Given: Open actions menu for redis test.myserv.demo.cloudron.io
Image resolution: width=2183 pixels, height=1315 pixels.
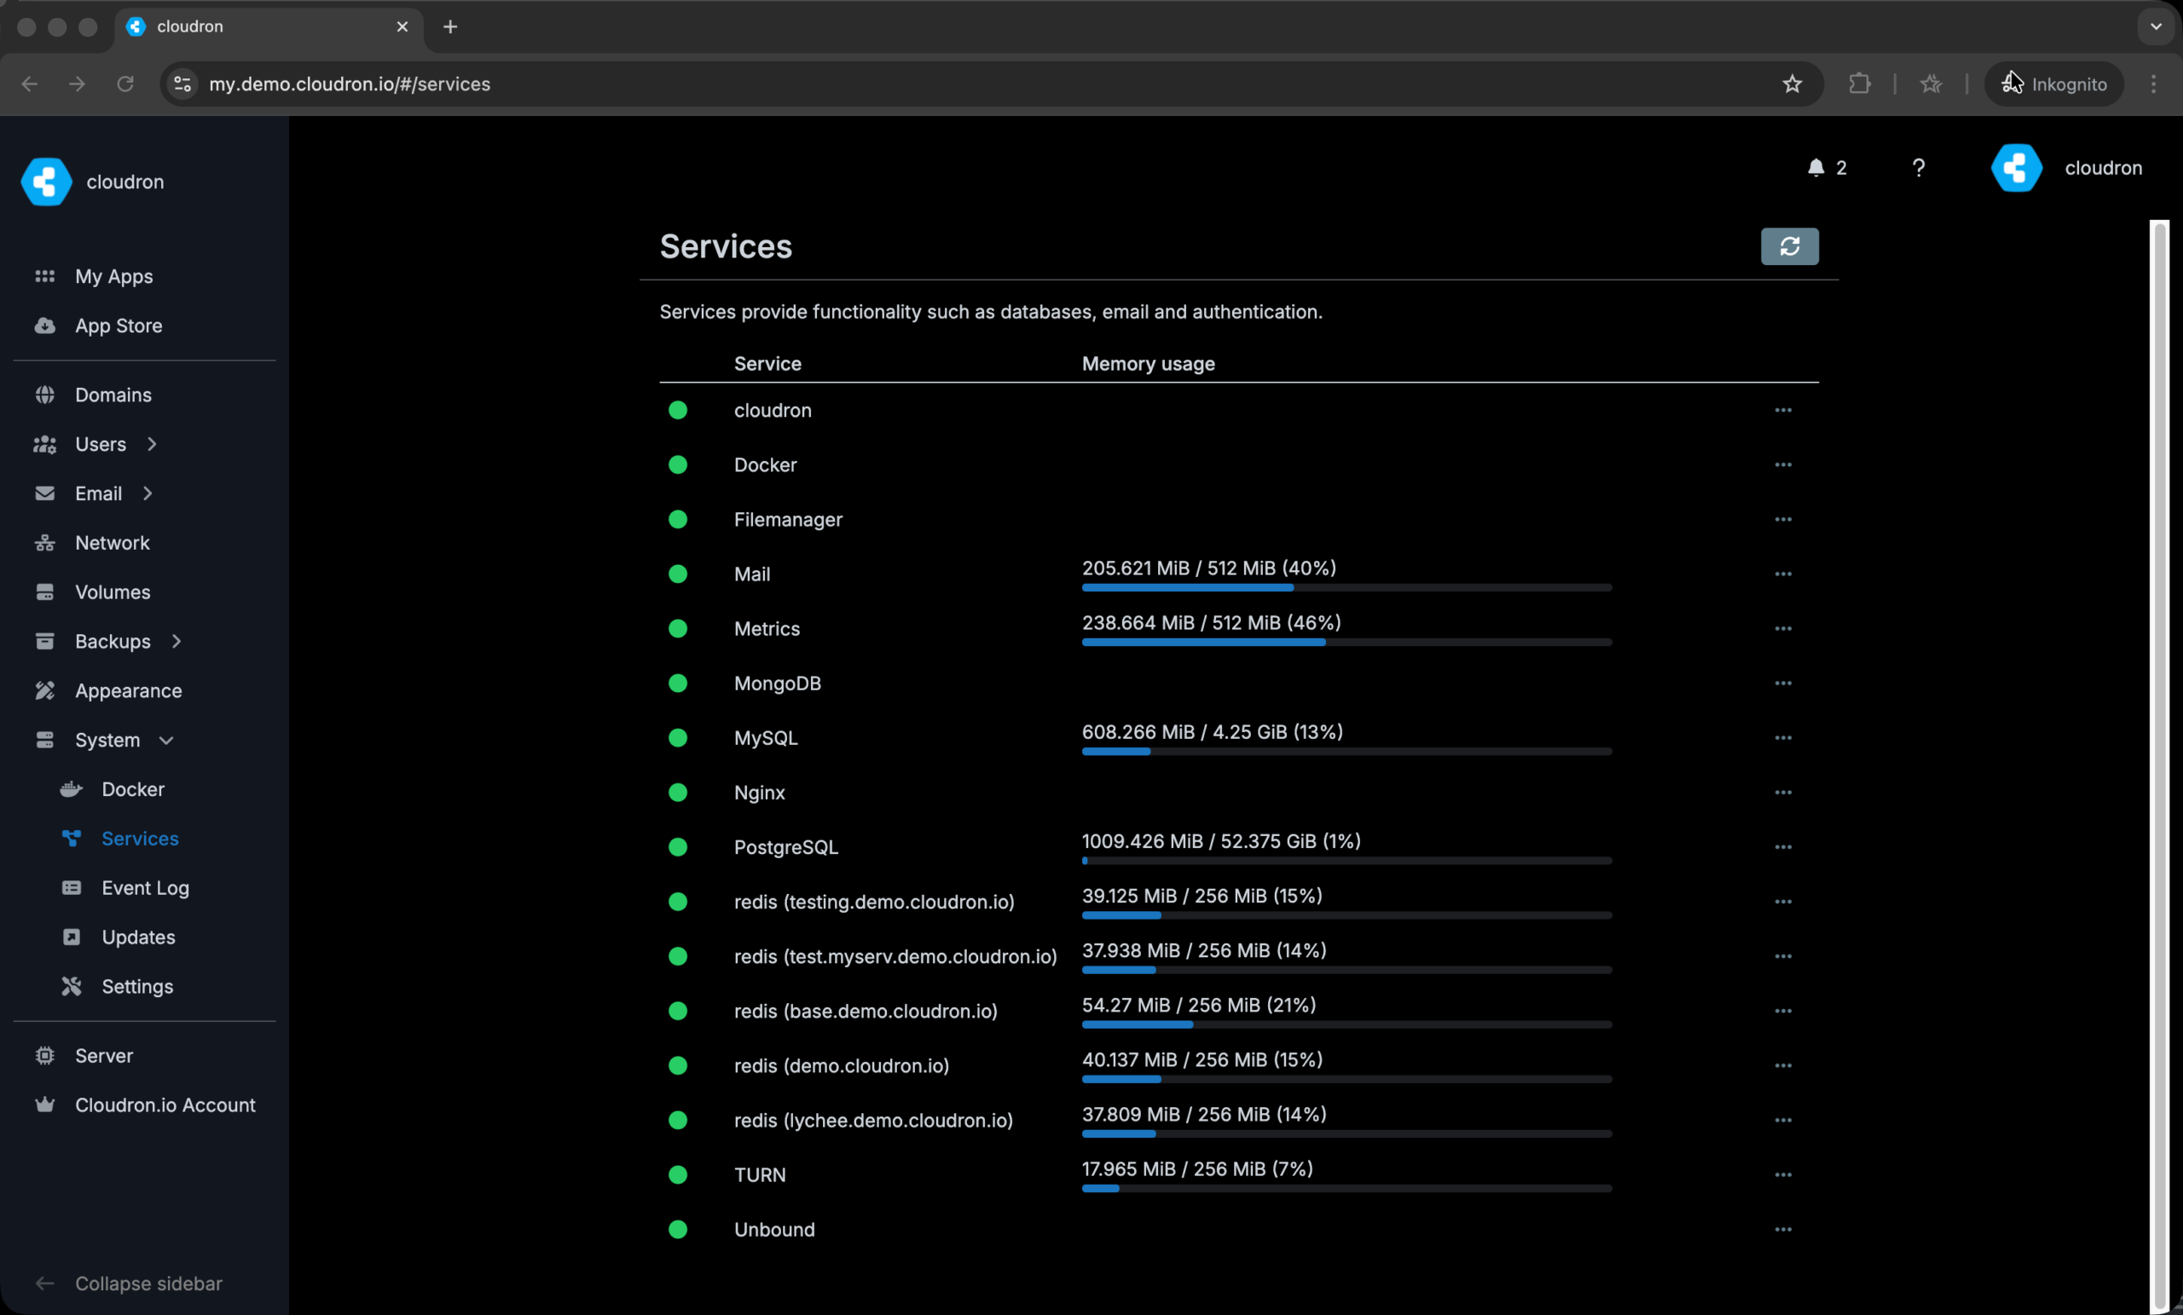Looking at the screenshot, I should [1782, 956].
